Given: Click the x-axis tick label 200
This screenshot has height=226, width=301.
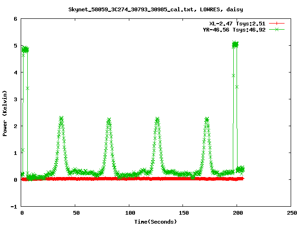Looking at the screenshot, I should pyautogui.click(x=238, y=213).
